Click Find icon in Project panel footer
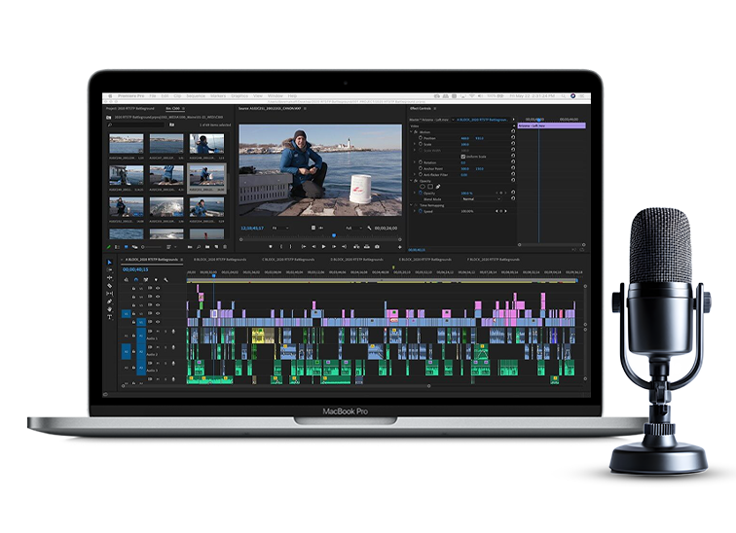Screen dimensions: 736x533 (x=199, y=247)
